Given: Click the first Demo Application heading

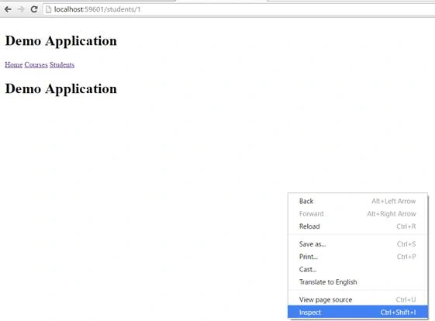Looking at the screenshot, I should 61,41.
